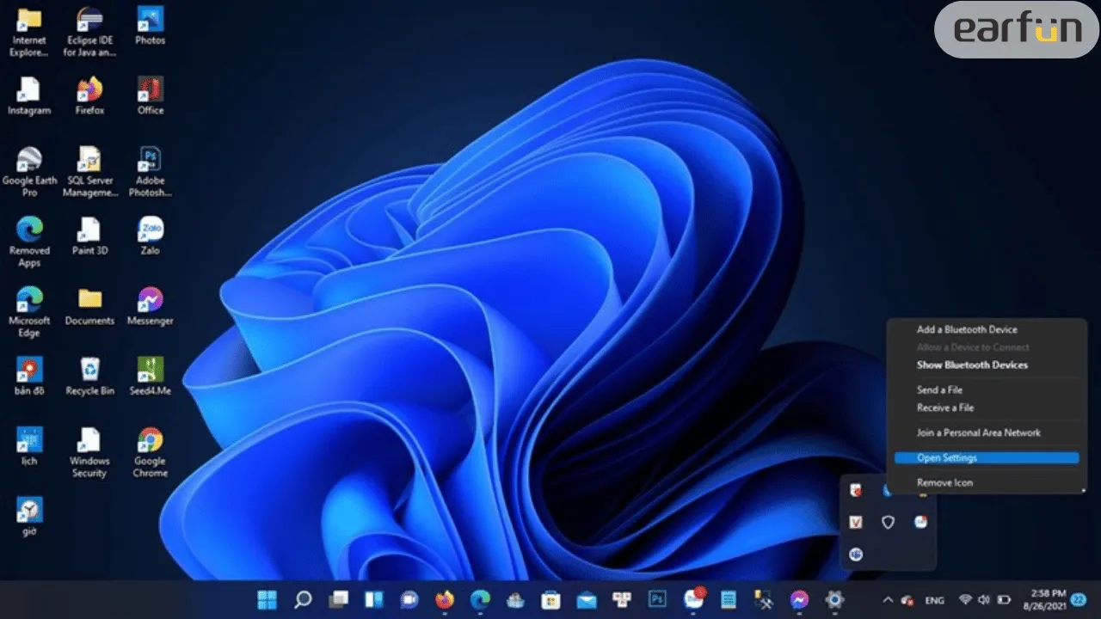The height and width of the screenshot is (619, 1101).
Task: Select Open Settings in Bluetooth menu
Action: coord(946,458)
